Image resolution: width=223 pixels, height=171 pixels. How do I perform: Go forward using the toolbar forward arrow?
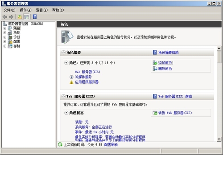coord(11,17)
